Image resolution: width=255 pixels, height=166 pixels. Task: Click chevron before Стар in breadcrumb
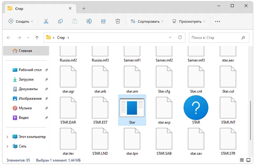54,38
